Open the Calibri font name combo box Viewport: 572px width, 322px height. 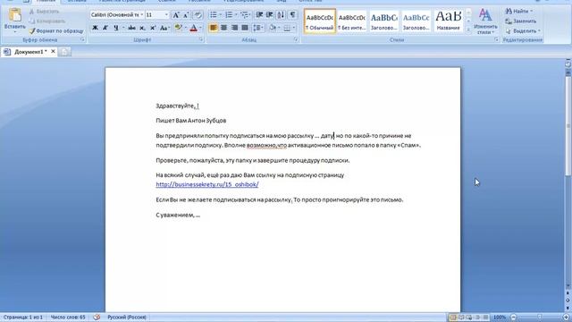117,15
